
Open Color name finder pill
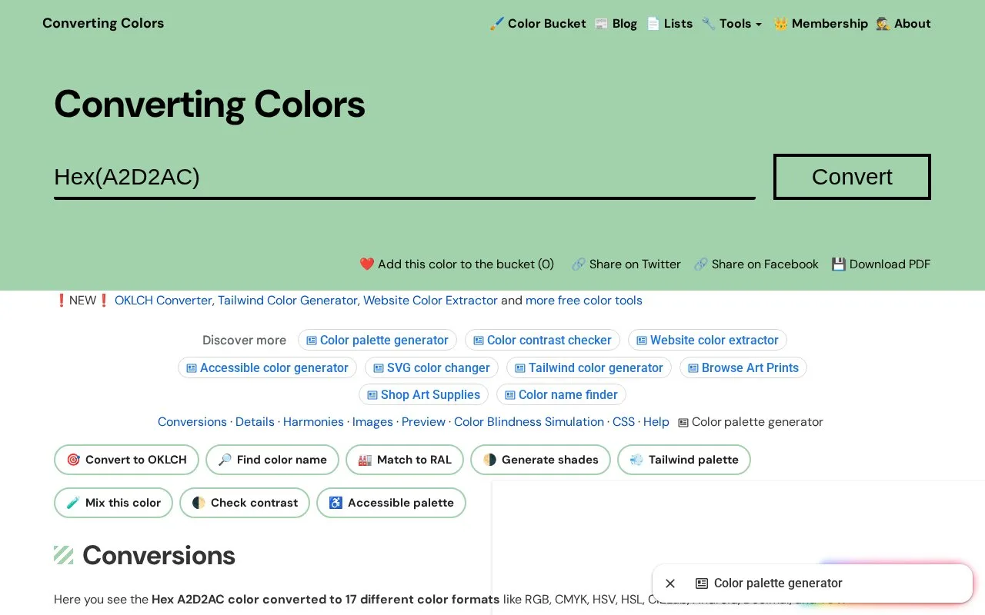tap(561, 394)
